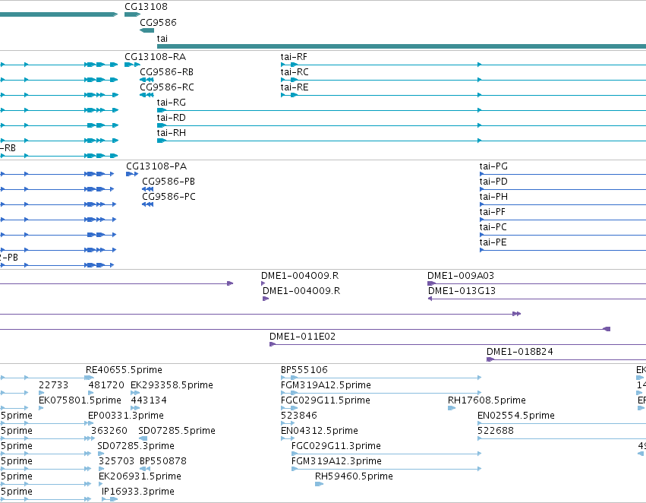Select protein tai-PF

492,212
